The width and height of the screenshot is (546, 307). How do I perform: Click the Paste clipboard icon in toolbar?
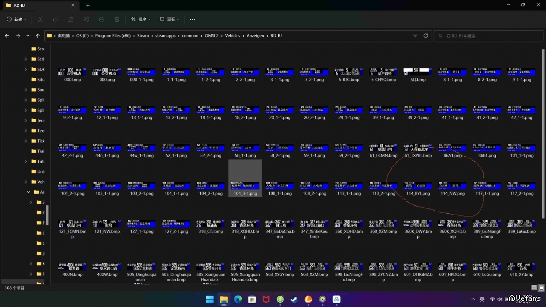(71, 19)
